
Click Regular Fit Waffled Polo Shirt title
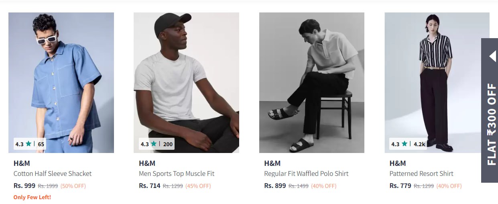tap(306, 173)
